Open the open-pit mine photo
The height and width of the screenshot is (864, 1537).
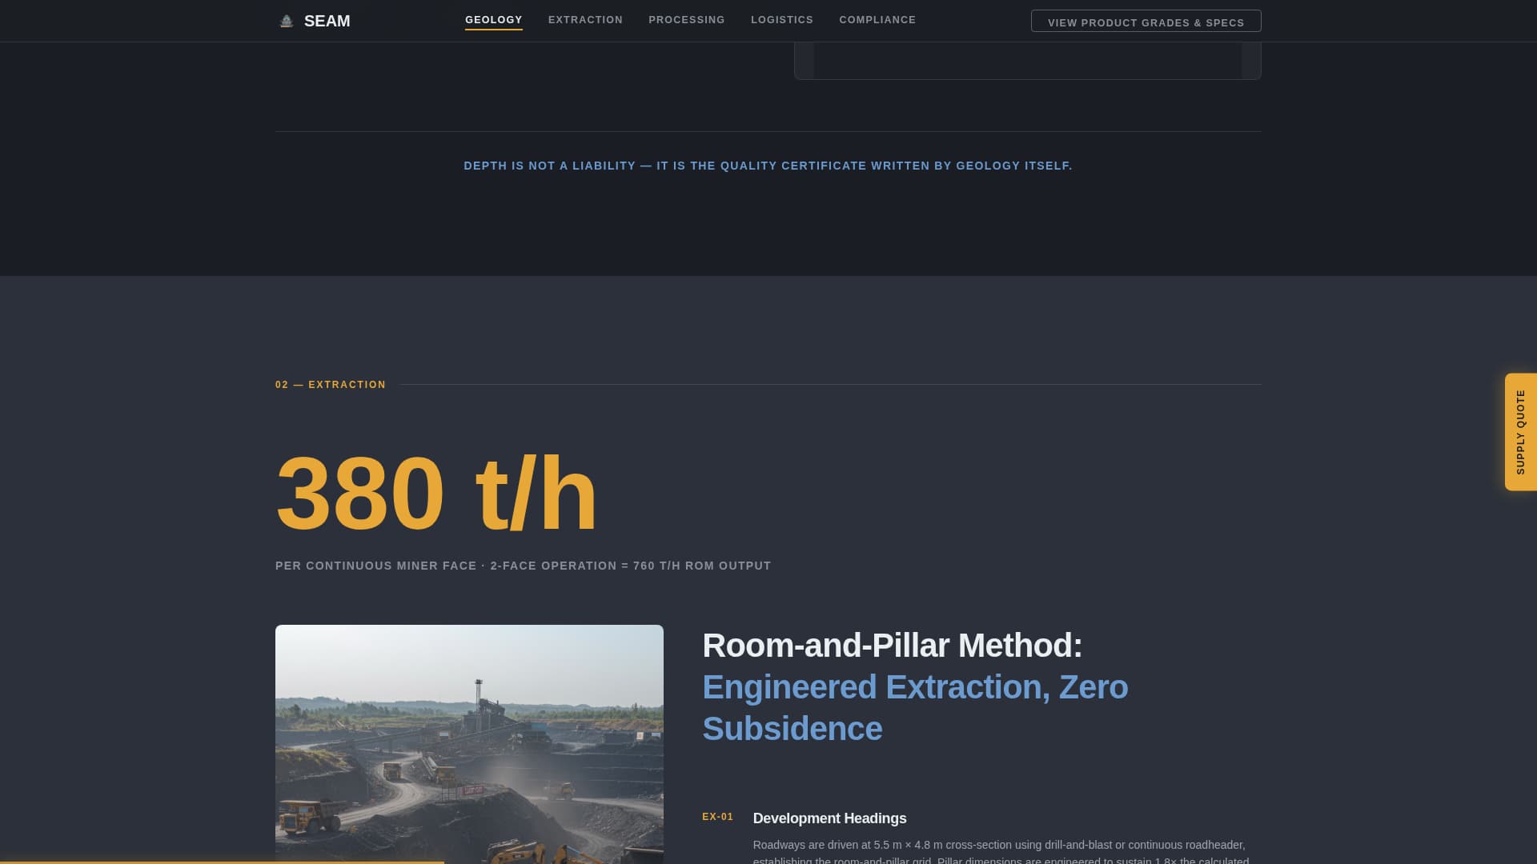(x=469, y=744)
